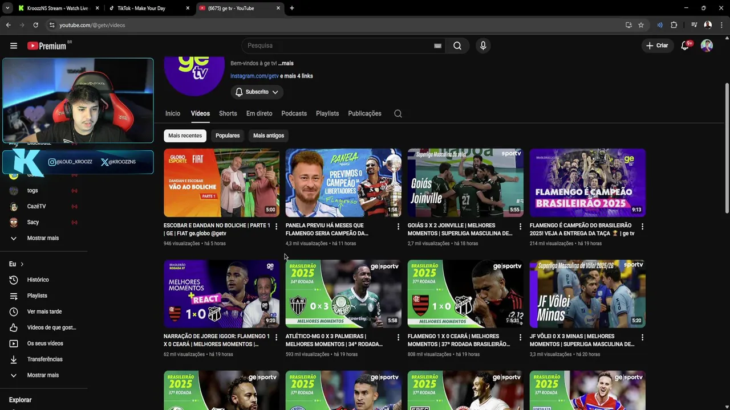Expand Mostrar mais under subscriptions
This screenshot has width=730, height=410.
(x=43, y=238)
